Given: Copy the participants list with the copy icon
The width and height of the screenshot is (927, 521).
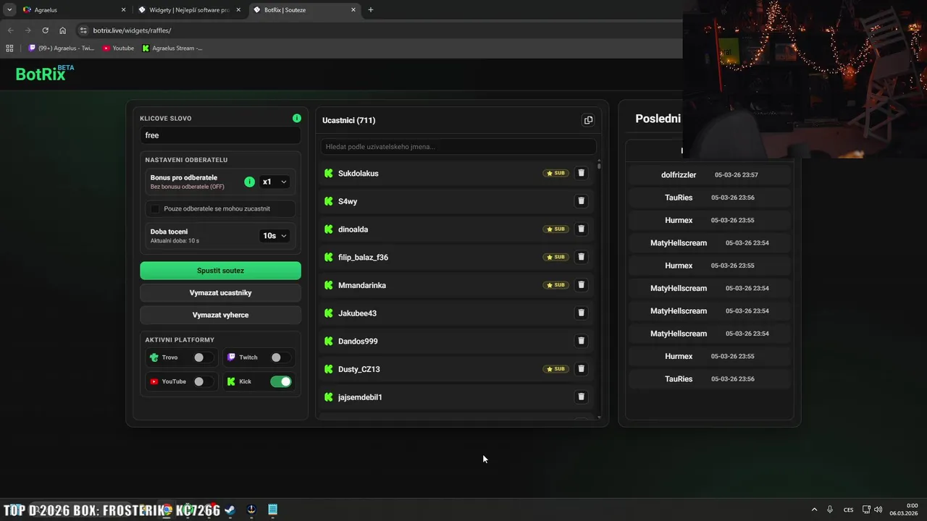Looking at the screenshot, I should (x=588, y=120).
